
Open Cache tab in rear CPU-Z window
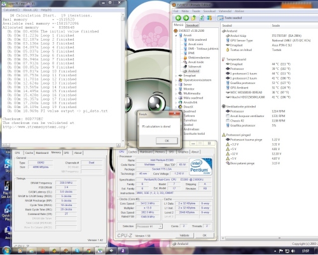tap(29, 153)
